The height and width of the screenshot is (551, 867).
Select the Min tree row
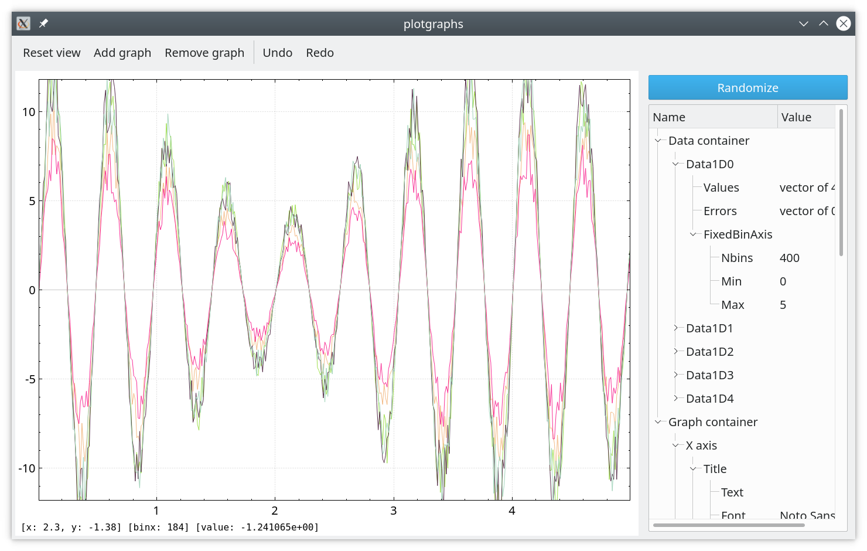pos(742,281)
